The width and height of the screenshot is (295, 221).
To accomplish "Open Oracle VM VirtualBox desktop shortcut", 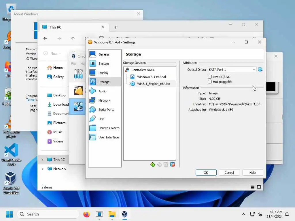I will [11, 183].
